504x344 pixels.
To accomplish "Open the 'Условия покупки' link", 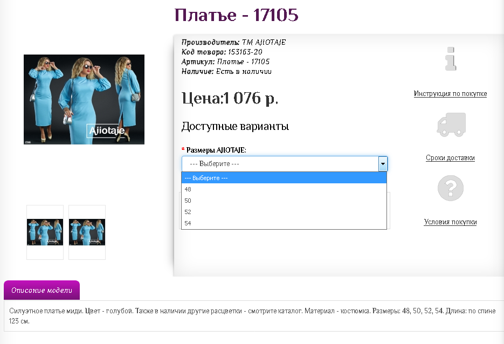I will (450, 222).
